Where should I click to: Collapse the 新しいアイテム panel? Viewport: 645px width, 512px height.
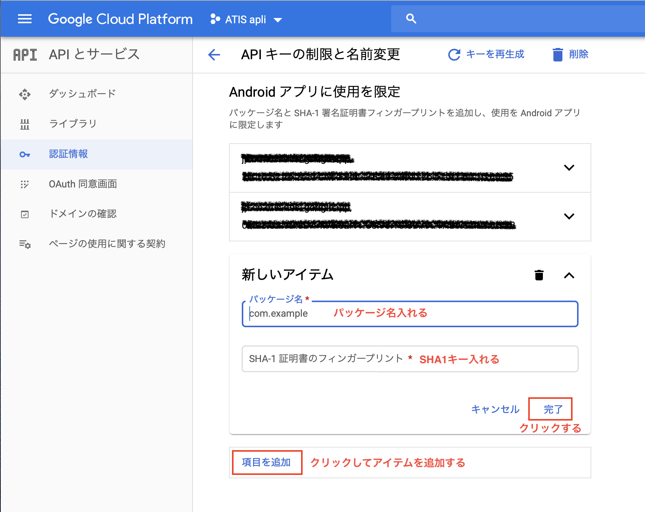[x=569, y=275]
